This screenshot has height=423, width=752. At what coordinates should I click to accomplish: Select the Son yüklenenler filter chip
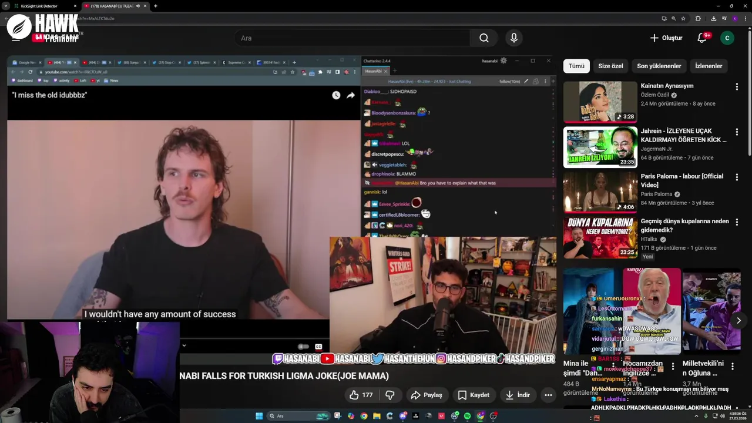coord(659,66)
